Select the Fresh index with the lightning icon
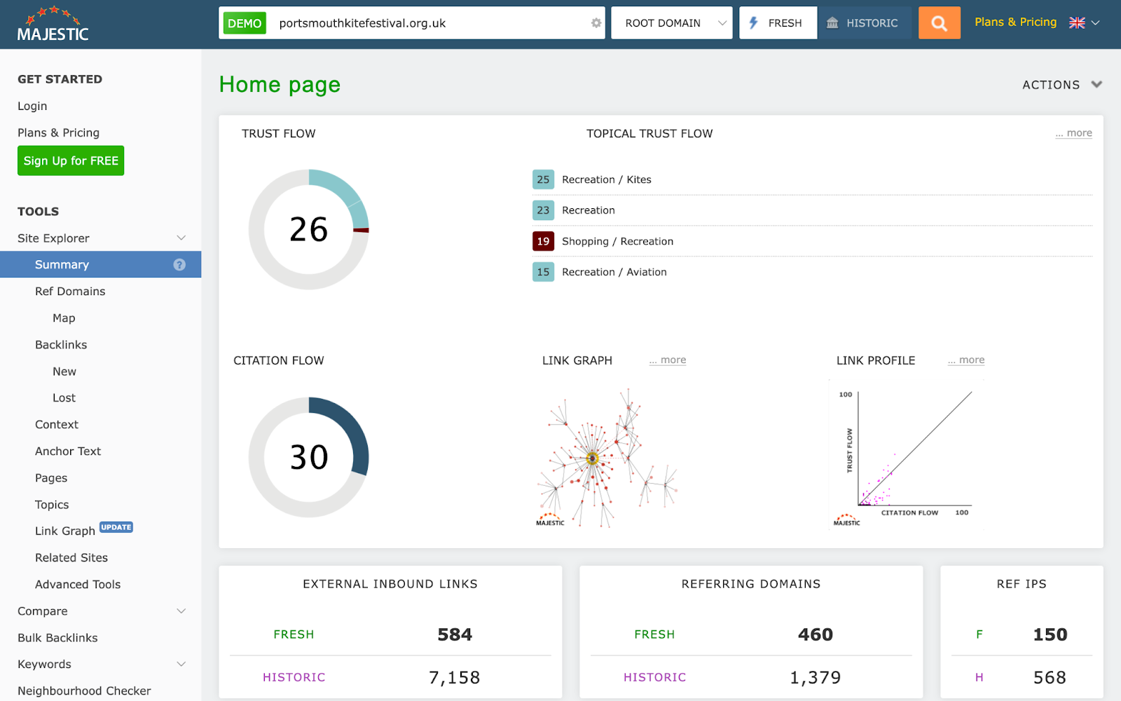This screenshot has width=1121, height=701. pyautogui.click(x=777, y=22)
